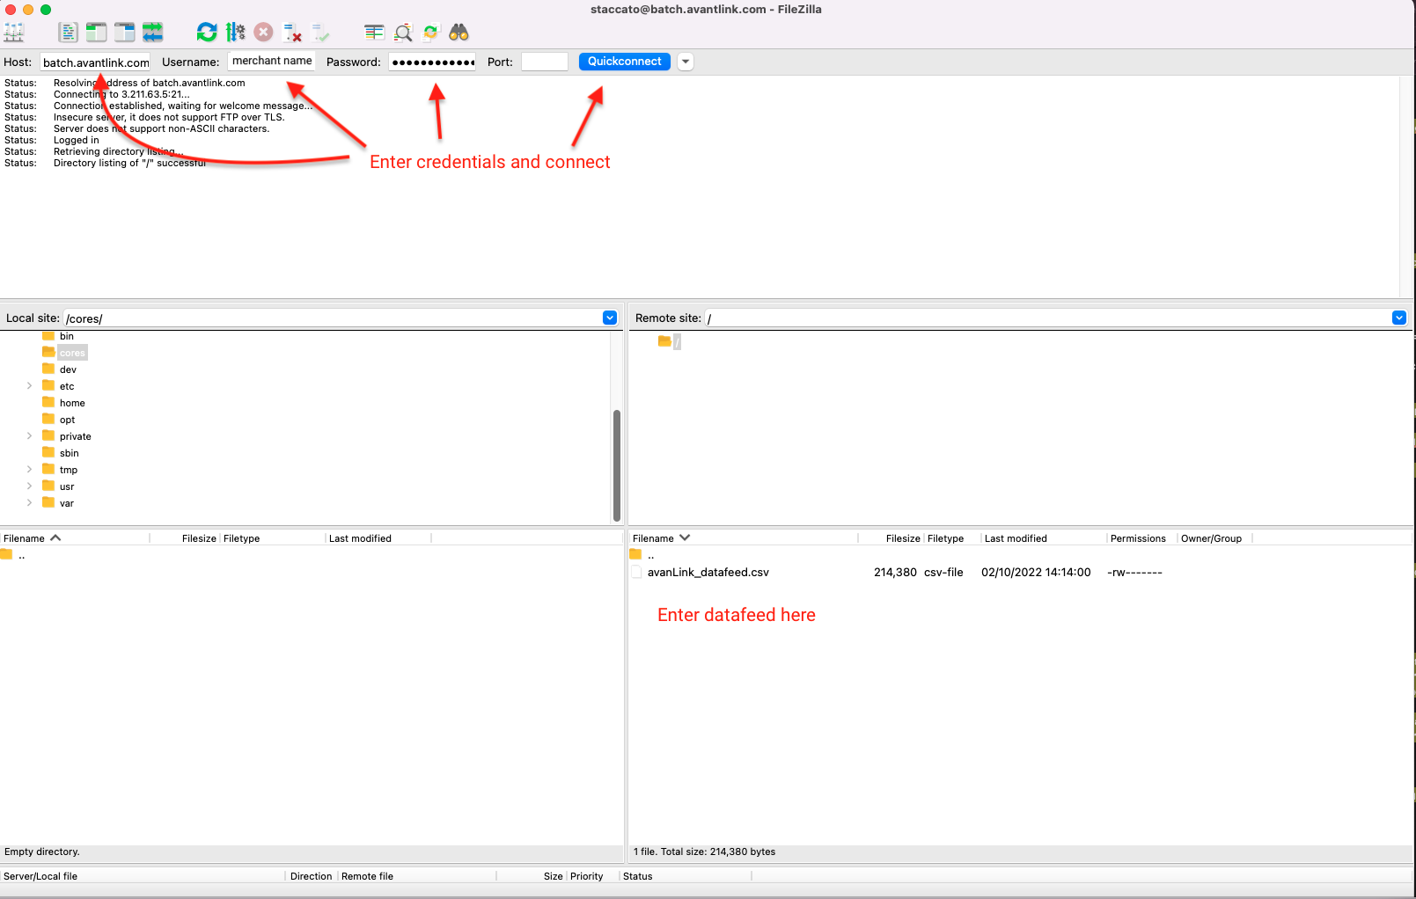
Task: Focus the Password field
Action: (x=432, y=62)
